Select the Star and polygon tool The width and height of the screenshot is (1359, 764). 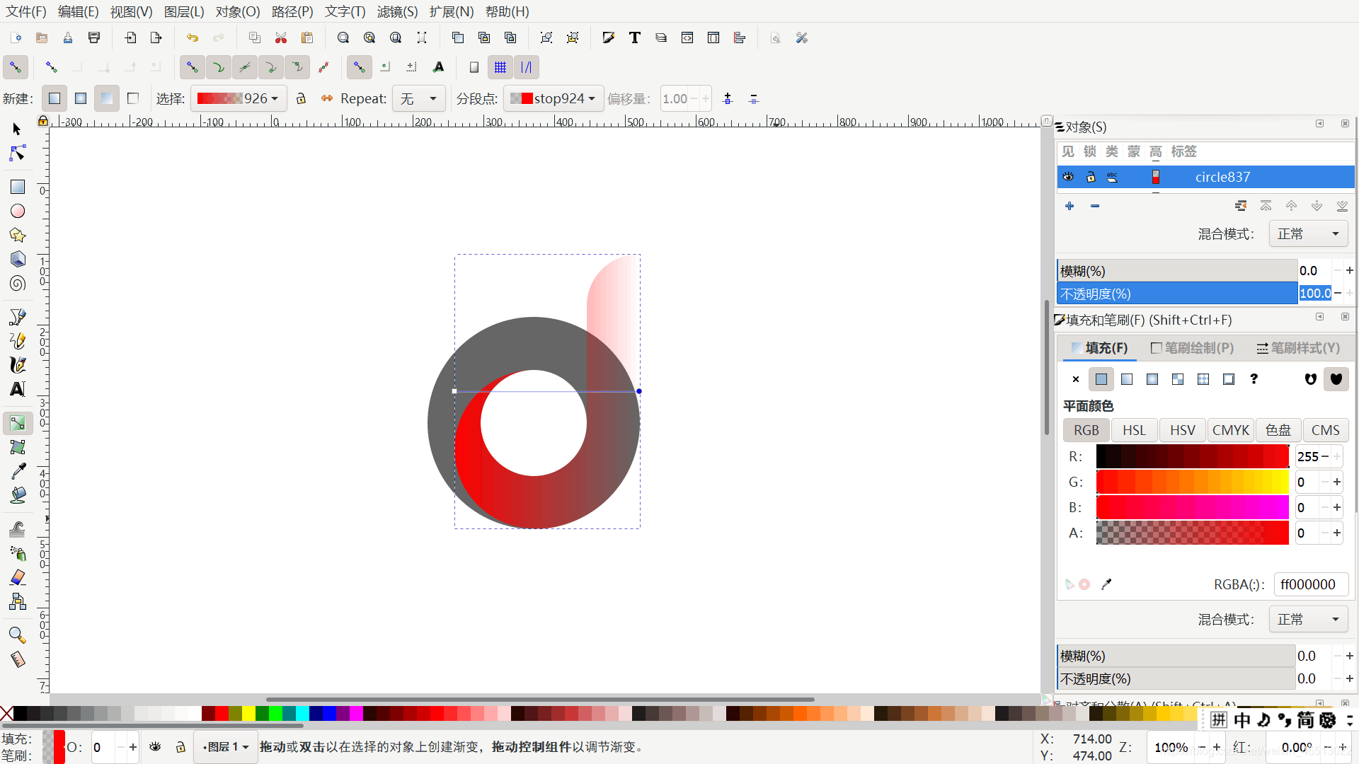pyautogui.click(x=18, y=235)
